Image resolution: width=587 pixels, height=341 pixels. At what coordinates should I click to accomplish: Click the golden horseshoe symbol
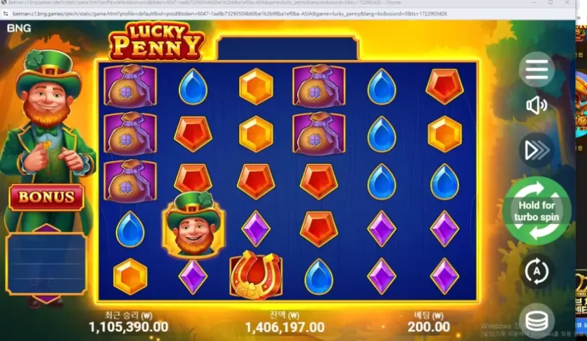256,275
